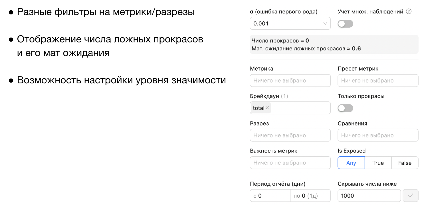Click the checkmark confirming Скрывать числа ниже
Image resolution: width=428 pixels, height=210 pixels.
point(411,195)
